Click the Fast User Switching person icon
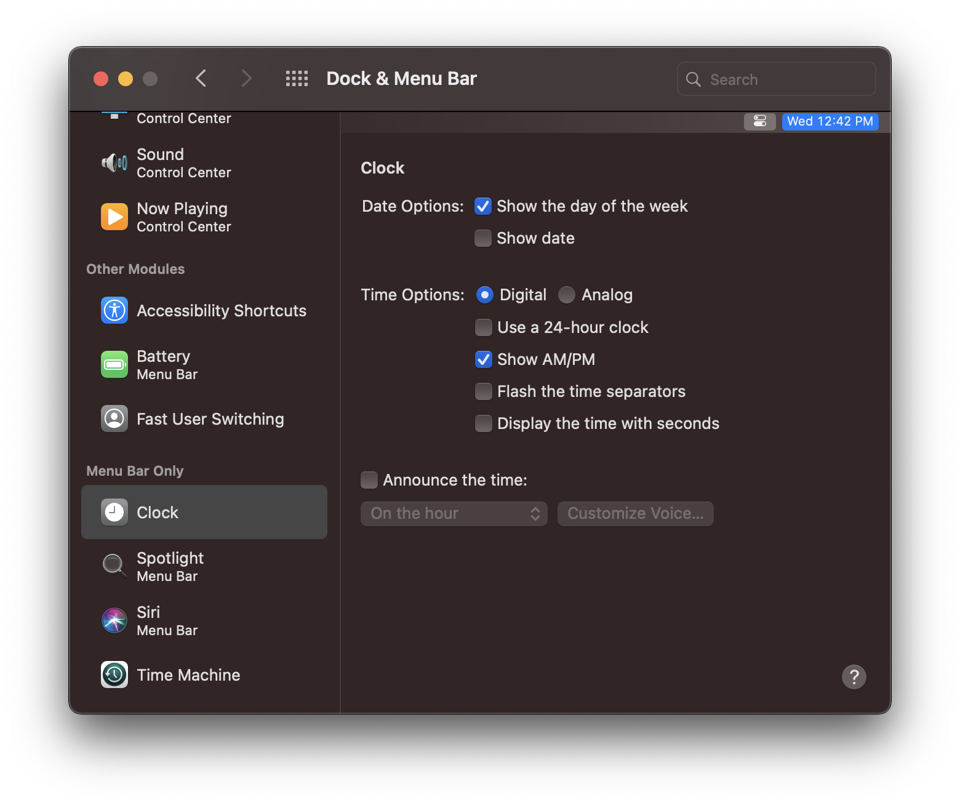This screenshot has height=805, width=960. click(114, 419)
